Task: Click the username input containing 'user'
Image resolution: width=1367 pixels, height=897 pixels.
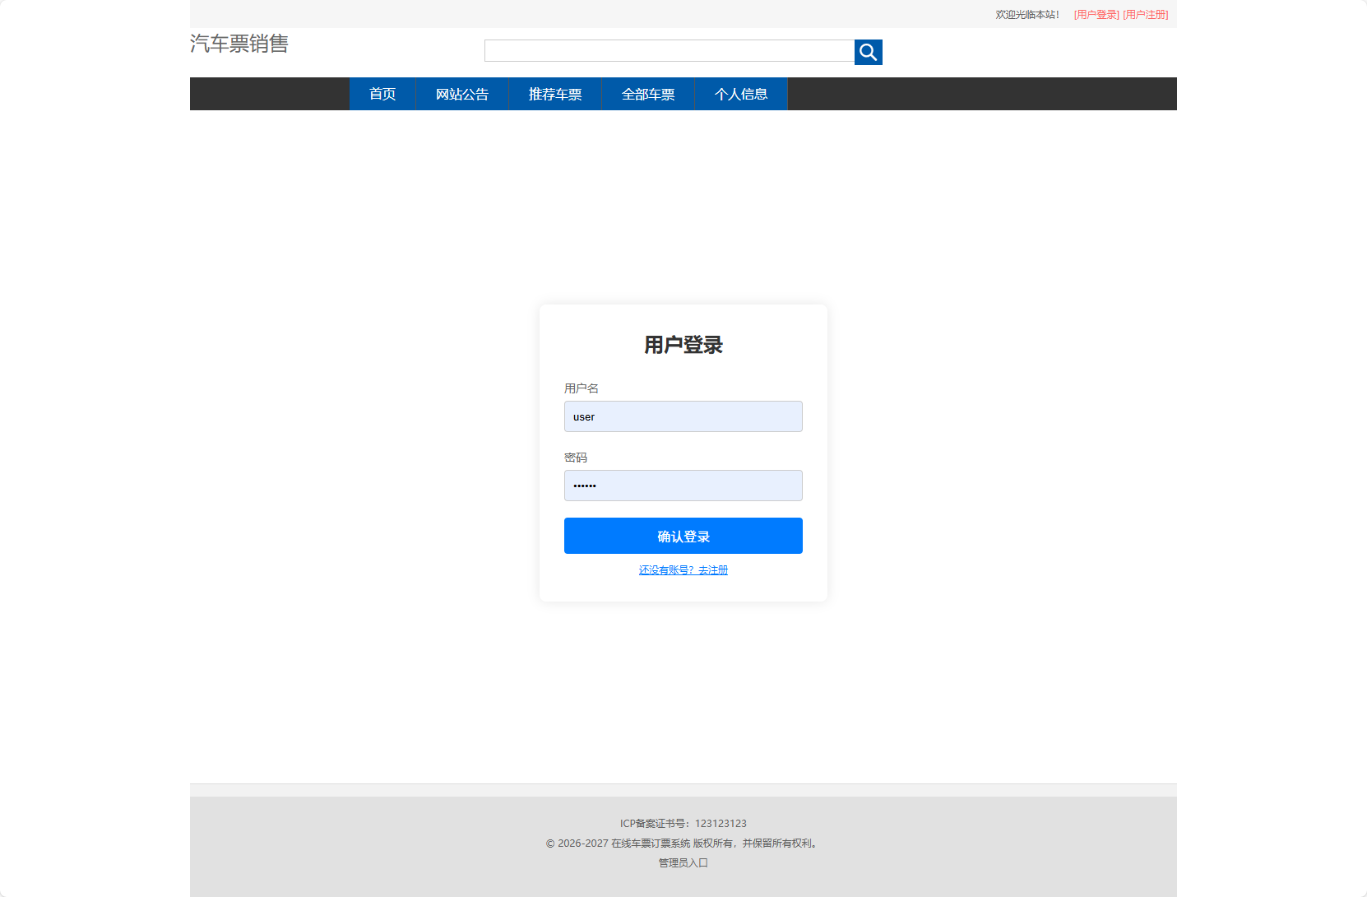Action: (683, 416)
